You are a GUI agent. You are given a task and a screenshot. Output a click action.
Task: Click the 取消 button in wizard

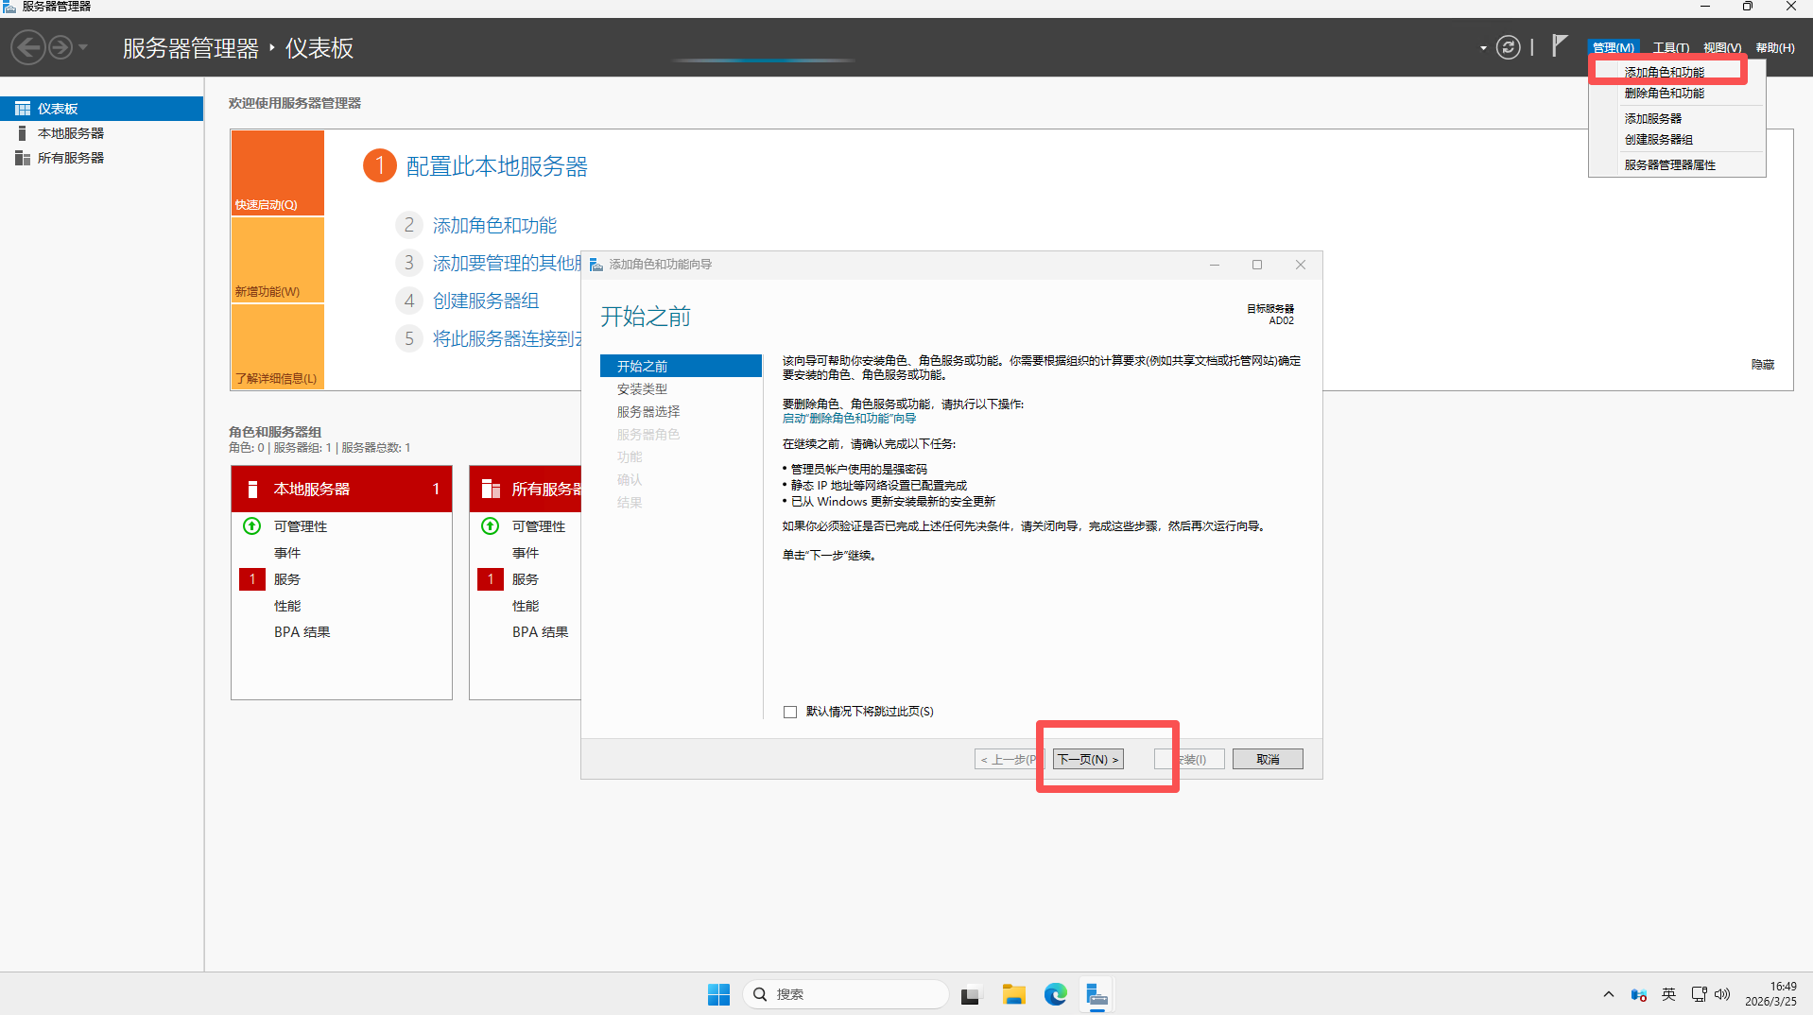tap(1268, 760)
